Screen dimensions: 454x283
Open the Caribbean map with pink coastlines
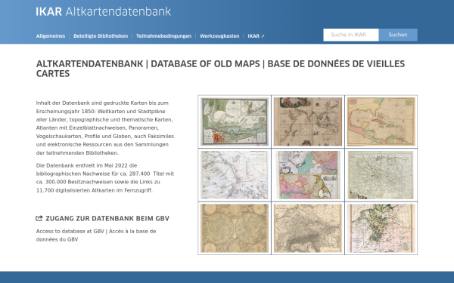381,122
